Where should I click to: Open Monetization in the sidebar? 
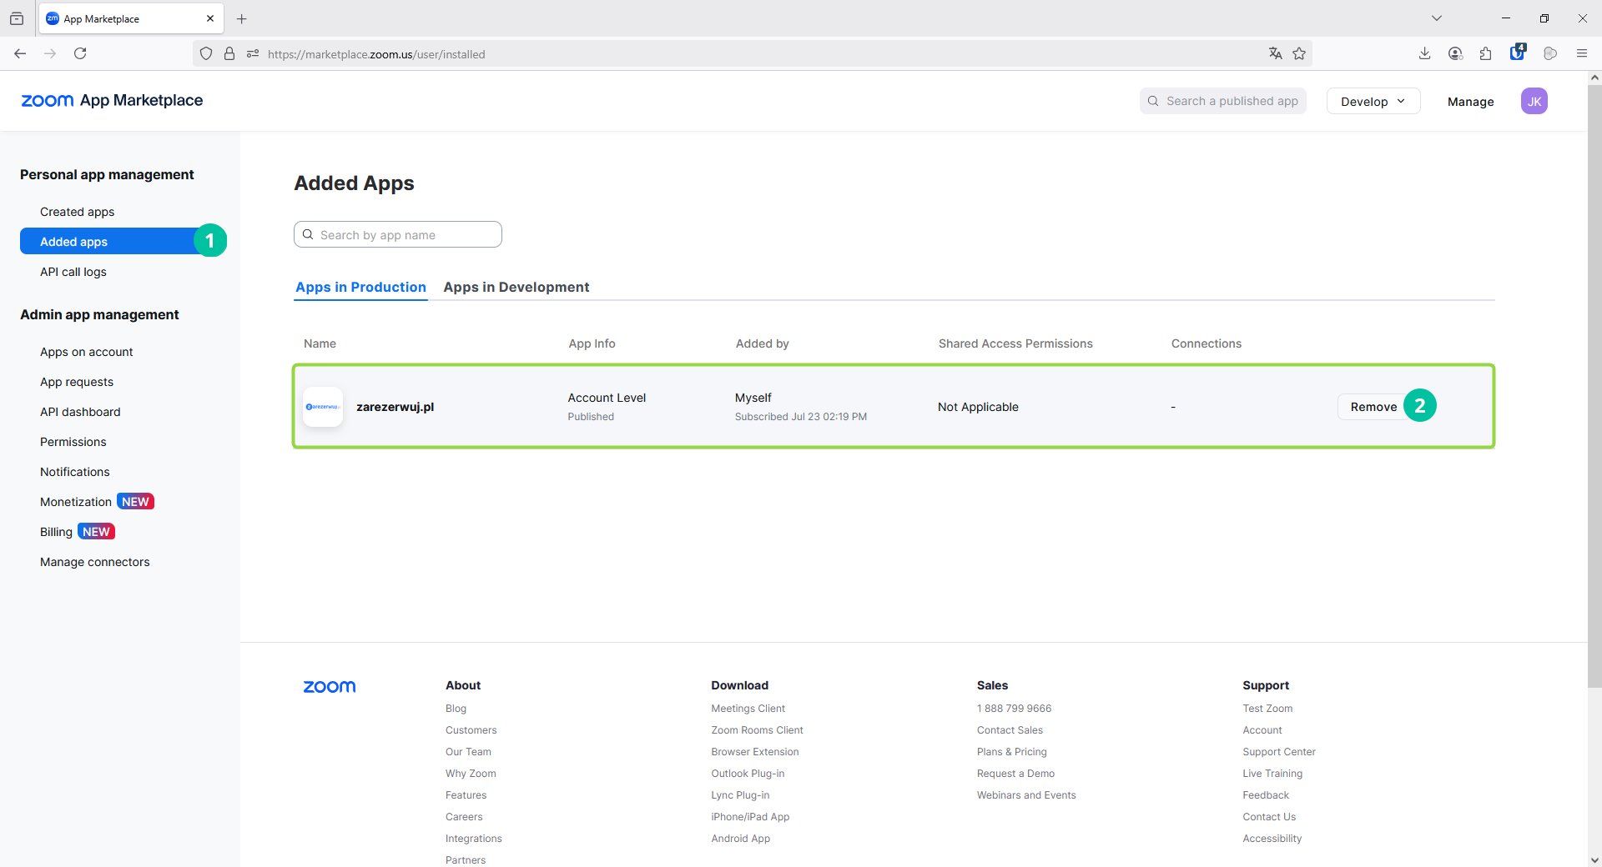tap(76, 502)
